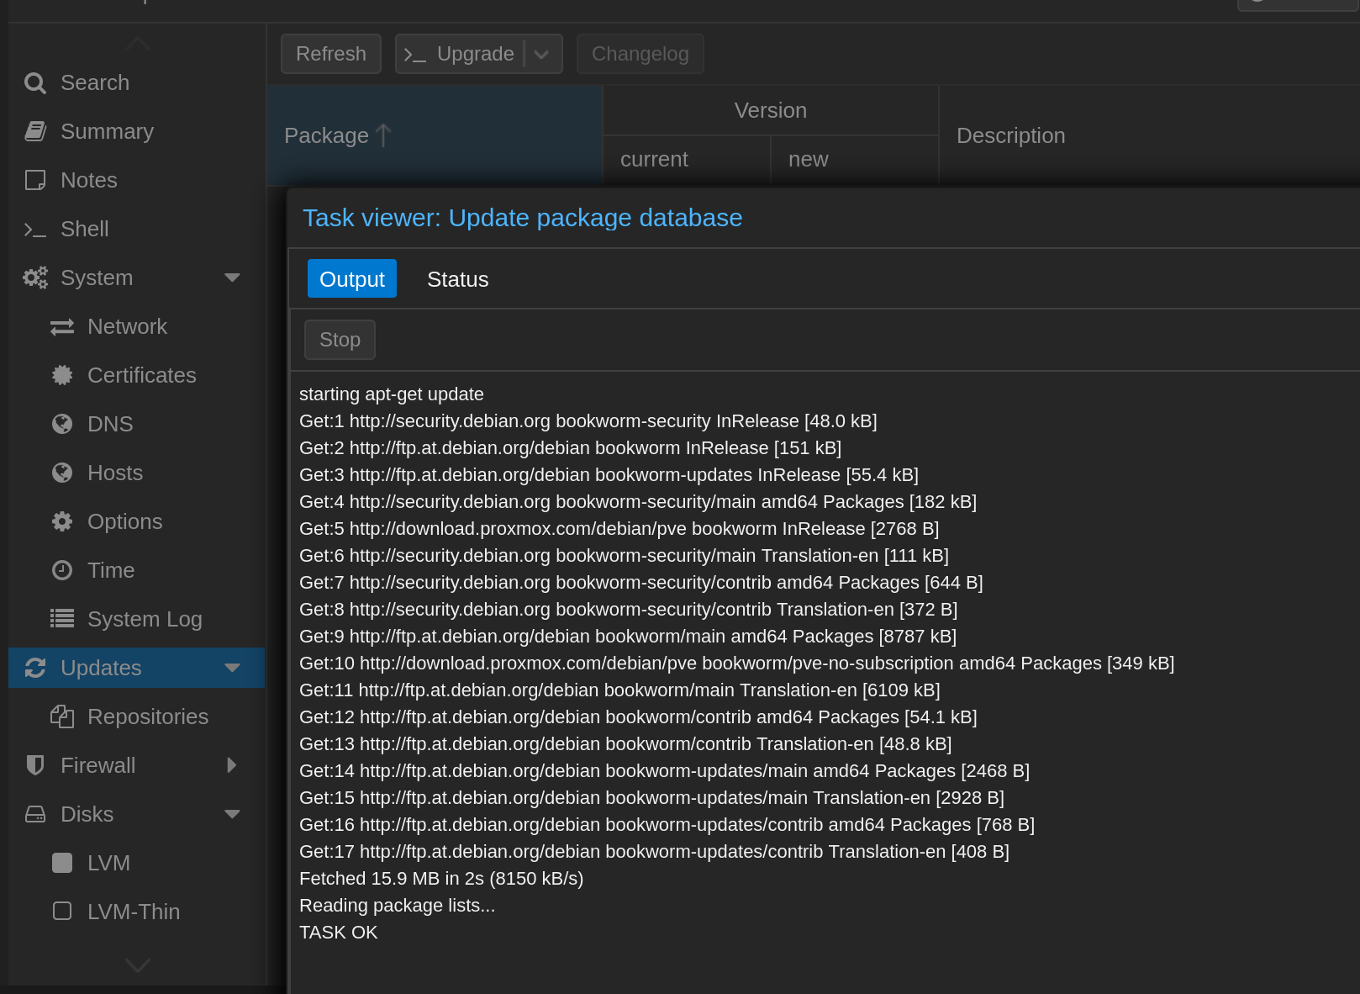Click the Notes sticky note icon

click(35, 181)
